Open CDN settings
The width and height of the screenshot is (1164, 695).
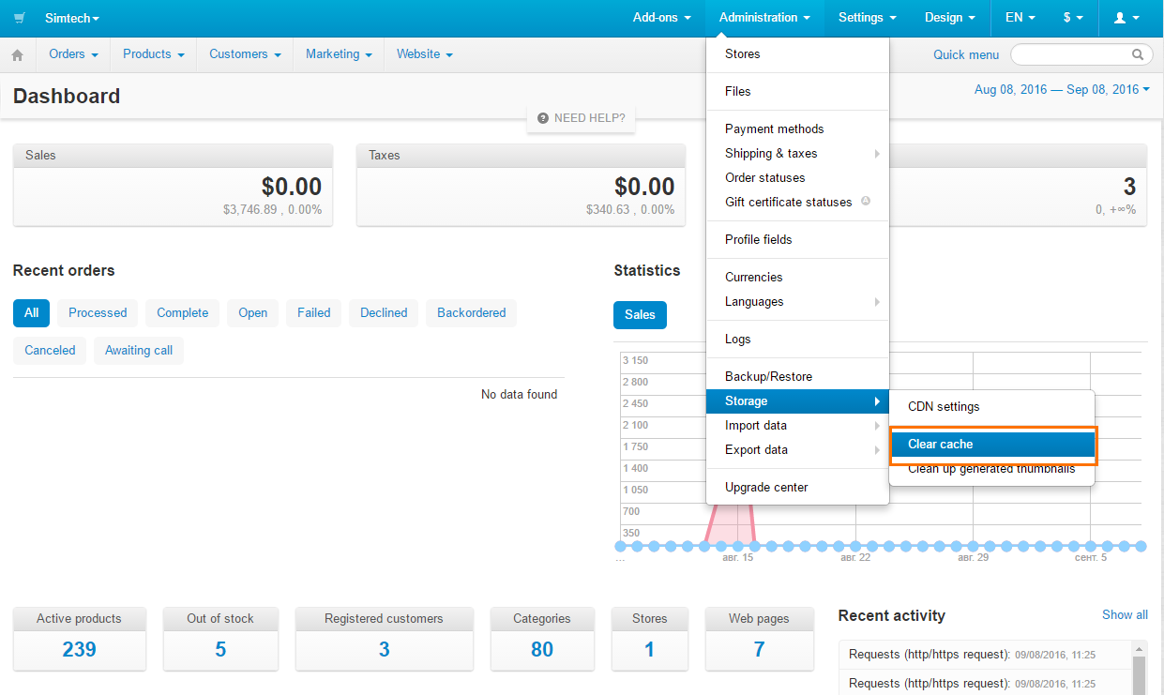(991, 407)
